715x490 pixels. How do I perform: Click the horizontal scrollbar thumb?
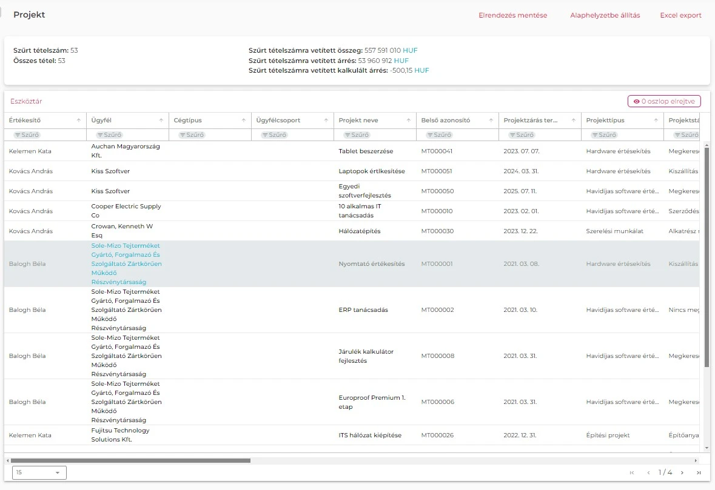coord(130,460)
